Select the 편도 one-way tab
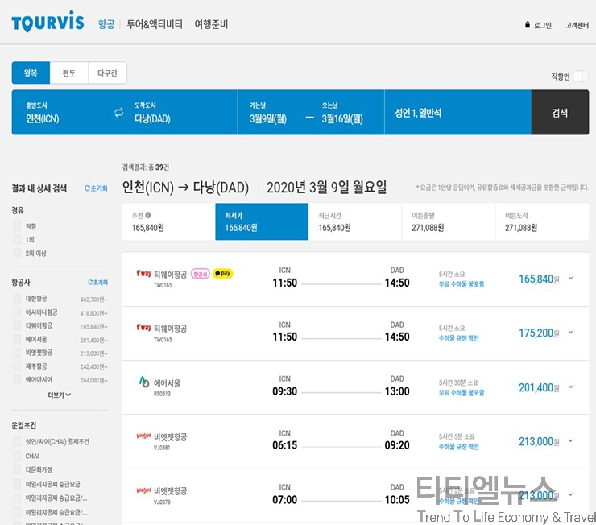 point(68,73)
